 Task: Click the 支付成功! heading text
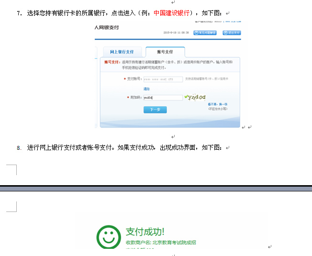coord(145,232)
